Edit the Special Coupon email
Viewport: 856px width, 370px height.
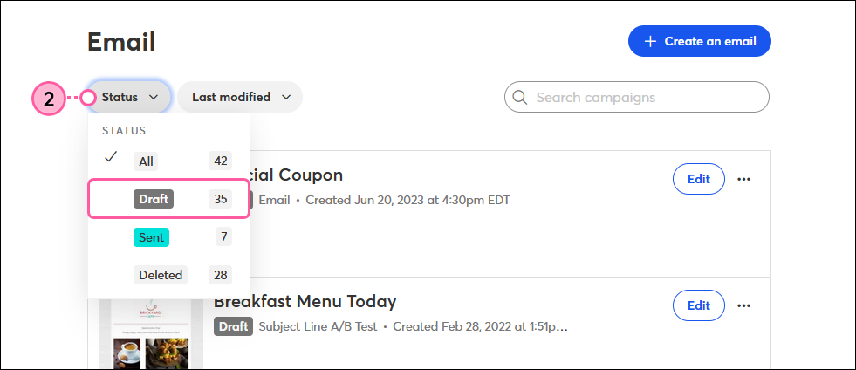click(x=699, y=179)
